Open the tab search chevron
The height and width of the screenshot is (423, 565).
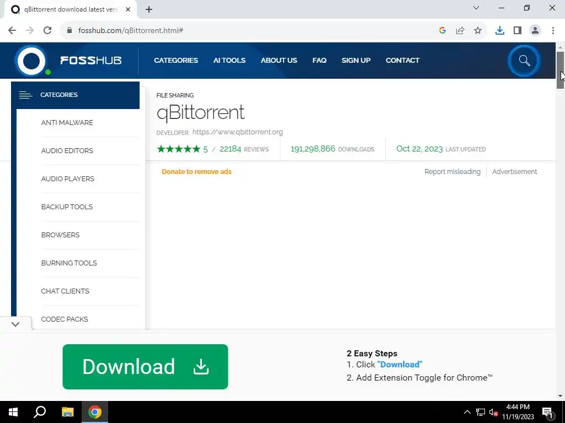pyautogui.click(x=476, y=8)
